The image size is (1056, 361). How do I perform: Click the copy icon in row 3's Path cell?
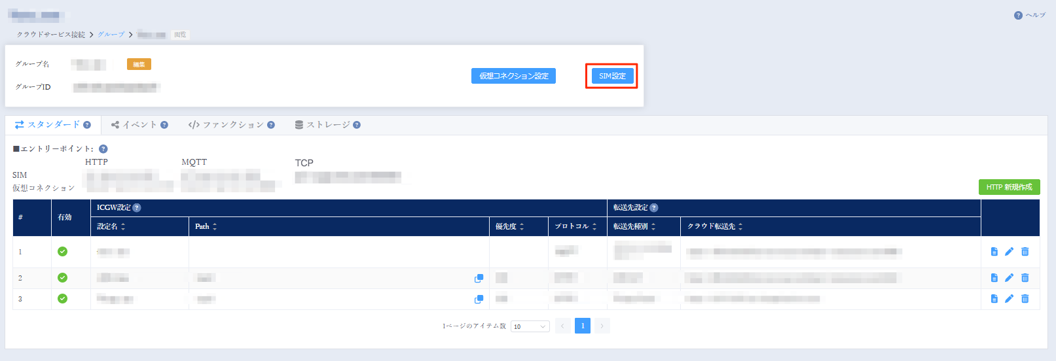(x=479, y=300)
